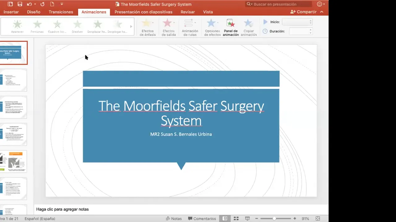This screenshot has height=222, width=396.
Task: Open the undo history dropdown arrow
Action: click(35, 4)
